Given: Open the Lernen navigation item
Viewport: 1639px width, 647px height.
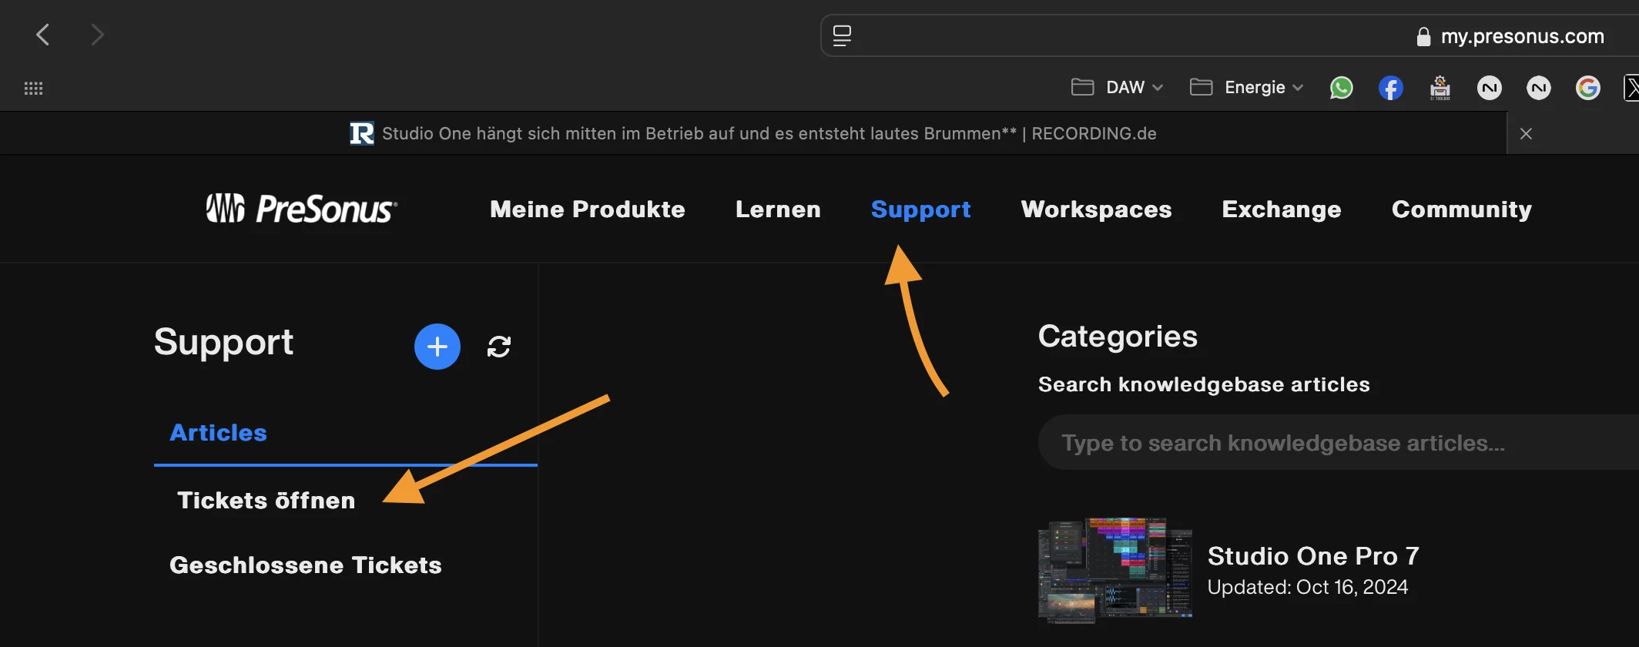Looking at the screenshot, I should (x=778, y=210).
